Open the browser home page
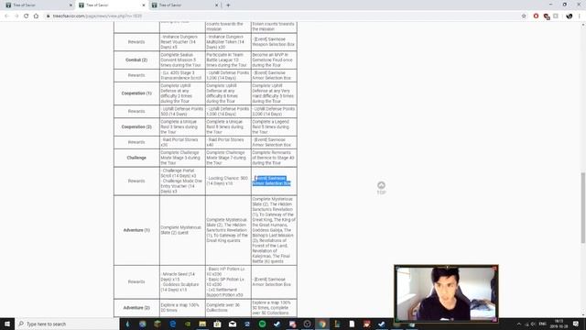 pyautogui.click(x=36, y=16)
